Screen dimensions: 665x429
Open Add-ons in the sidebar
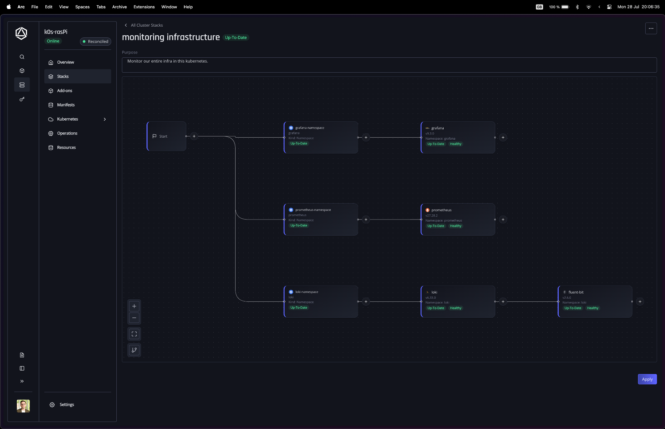(78, 91)
